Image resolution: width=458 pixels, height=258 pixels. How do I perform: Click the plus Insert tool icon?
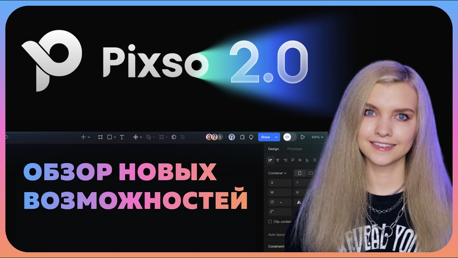click(x=83, y=137)
